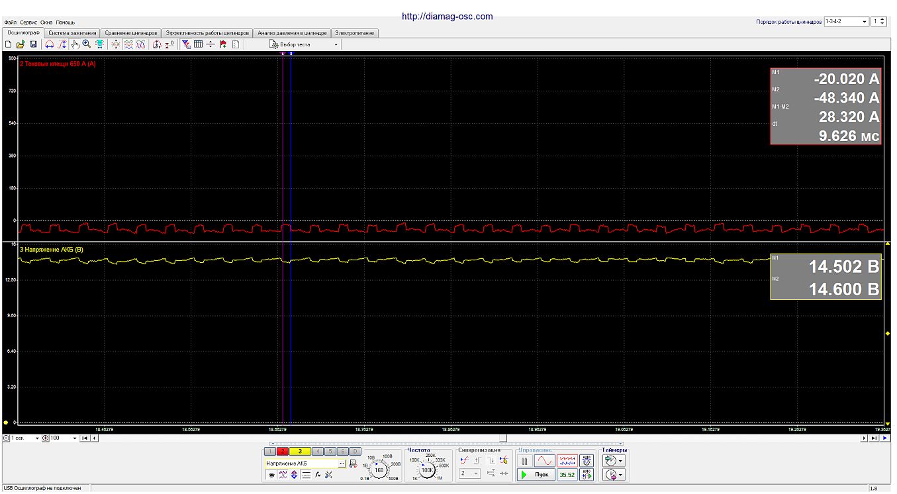Toggle channel 6 button
The width and height of the screenshot is (897, 494).
(343, 451)
